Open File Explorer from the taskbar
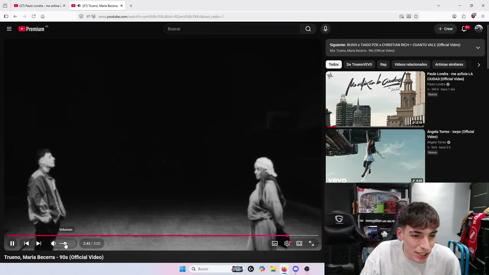Screen dimensions: 489x275 [x=273, y=269]
